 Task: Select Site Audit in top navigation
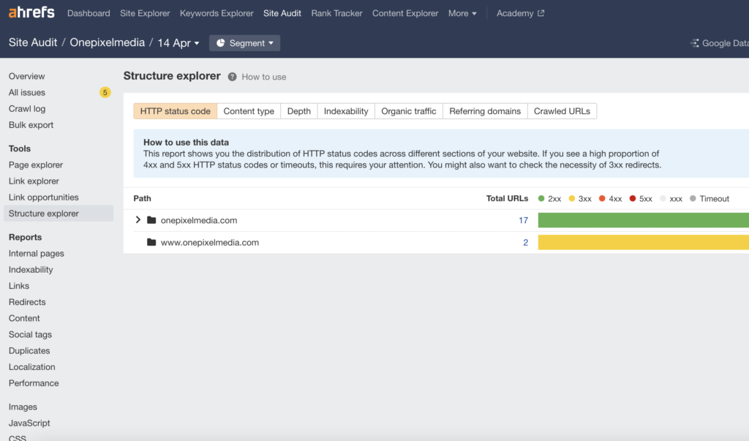click(282, 13)
